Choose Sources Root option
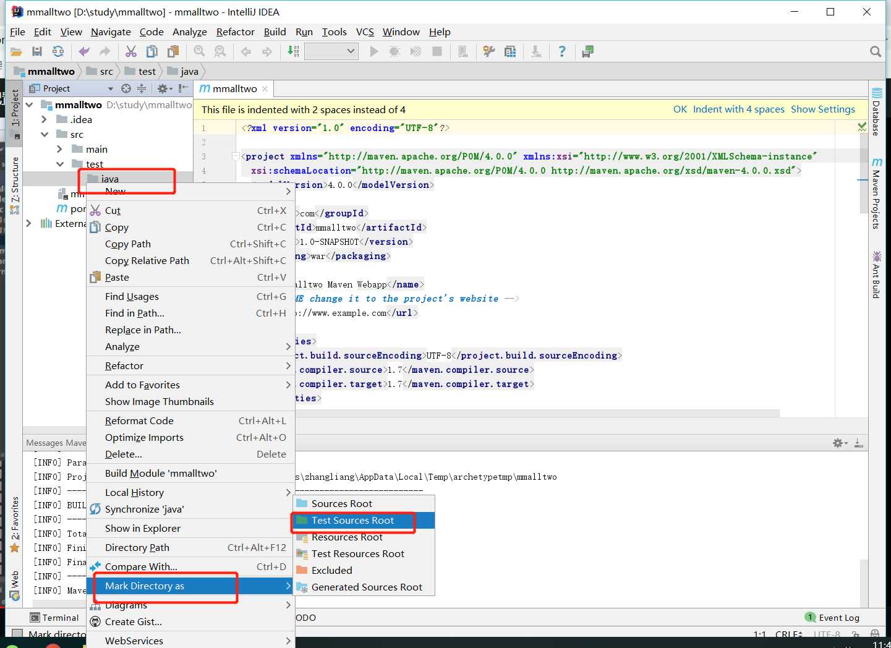Viewport: 891px width, 648px height. pyautogui.click(x=364, y=504)
